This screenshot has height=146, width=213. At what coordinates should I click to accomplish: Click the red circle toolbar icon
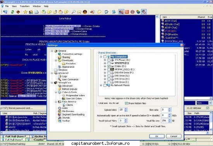132,12
